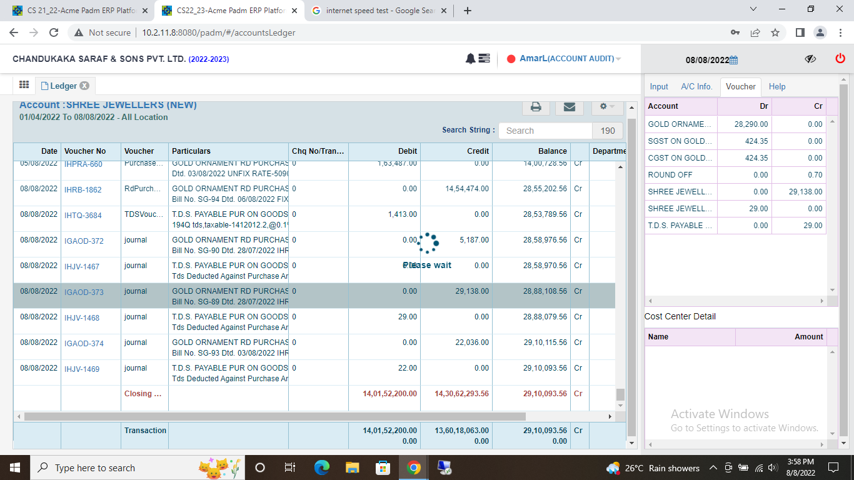Click the red power logout icon

(x=840, y=58)
